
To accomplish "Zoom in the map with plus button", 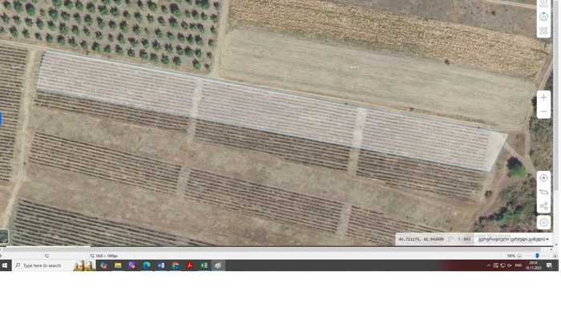I will pyautogui.click(x=543, y=97).
